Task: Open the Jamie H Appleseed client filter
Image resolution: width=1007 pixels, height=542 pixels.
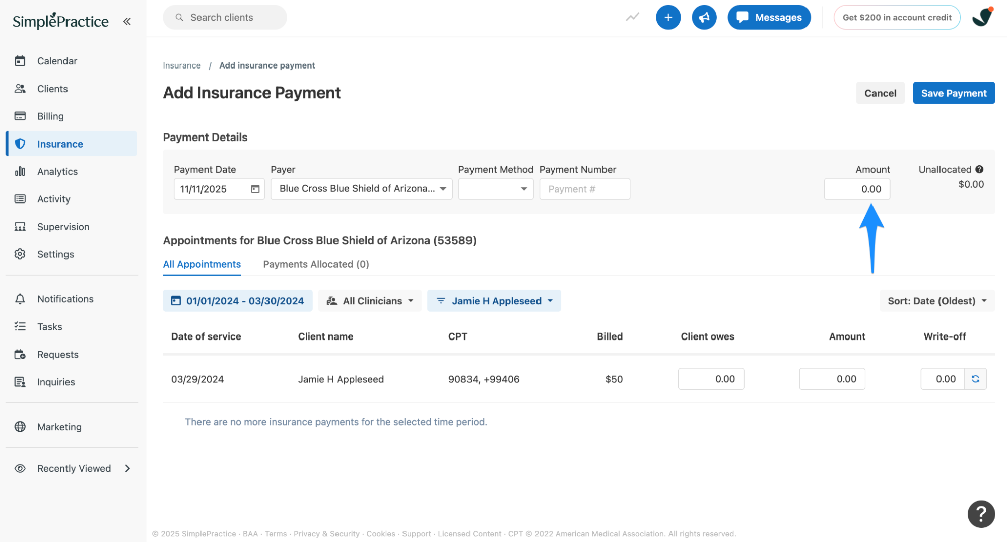Action: click(494, 301)
